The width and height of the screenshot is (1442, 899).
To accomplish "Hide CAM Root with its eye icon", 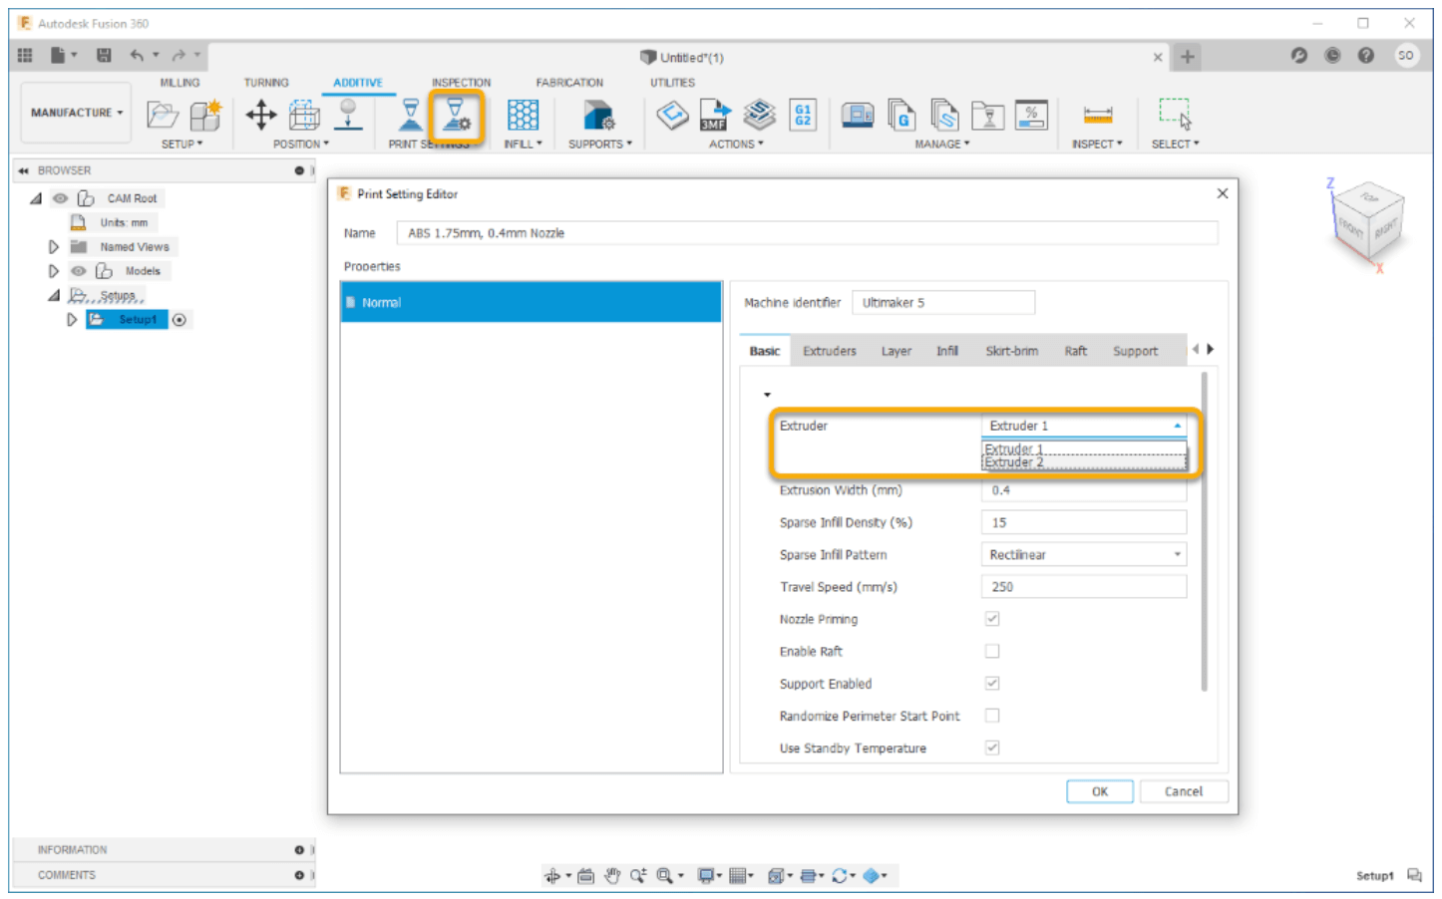I will [x=61, y=198].
